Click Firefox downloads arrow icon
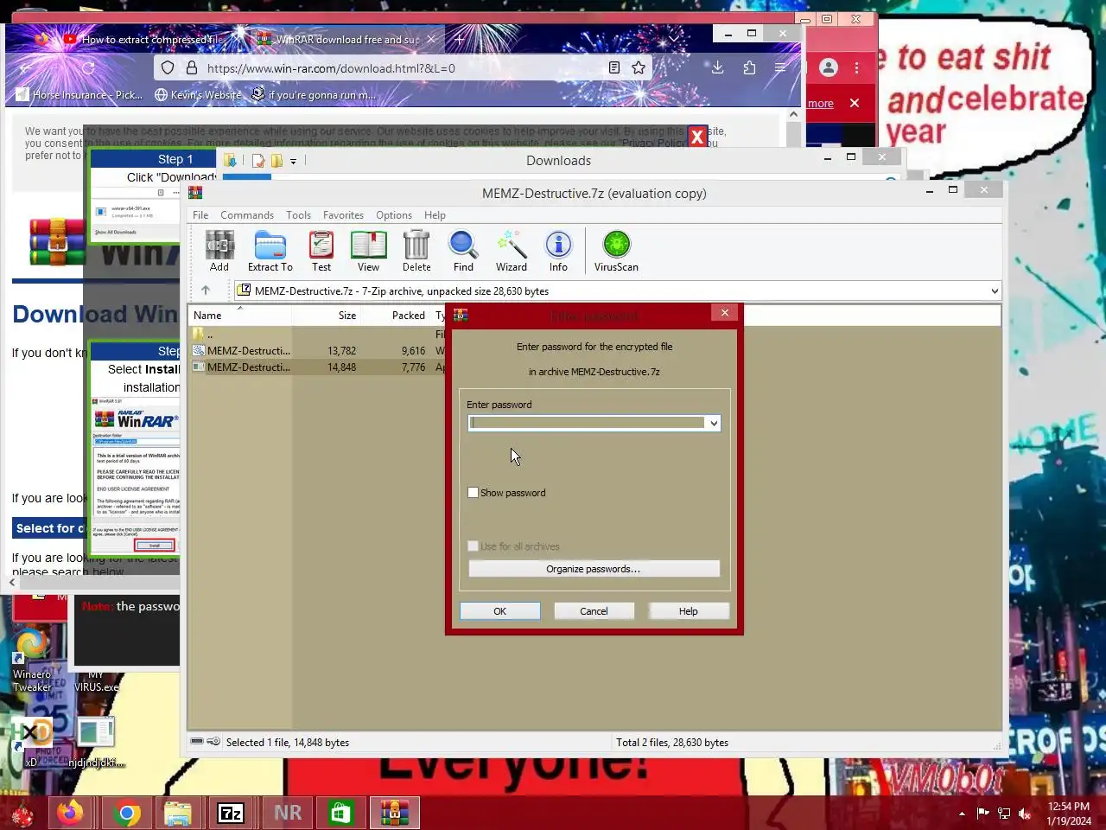Image resolution: width=1106 pixels, height=830 pixels. point(717,67)
